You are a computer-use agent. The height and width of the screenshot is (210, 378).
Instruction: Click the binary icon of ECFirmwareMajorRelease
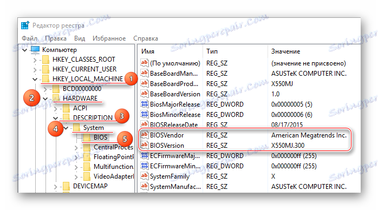click(145, 156)
